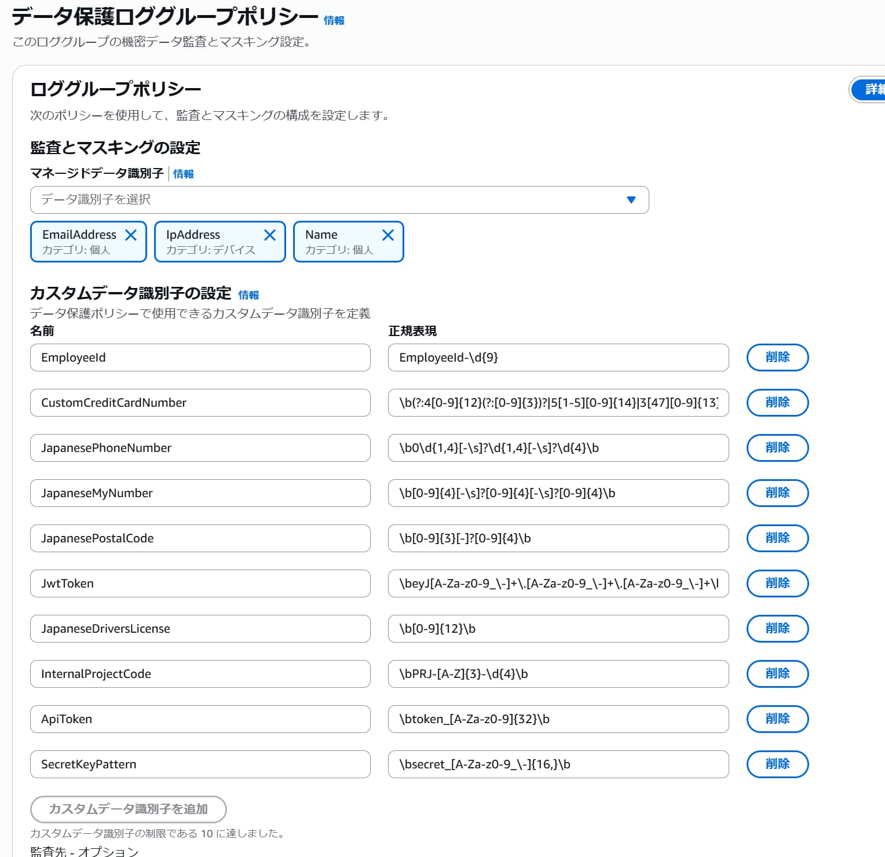885x857 pixels.
Task: Edit the JwtToken name field
Action: click(200, 584)
